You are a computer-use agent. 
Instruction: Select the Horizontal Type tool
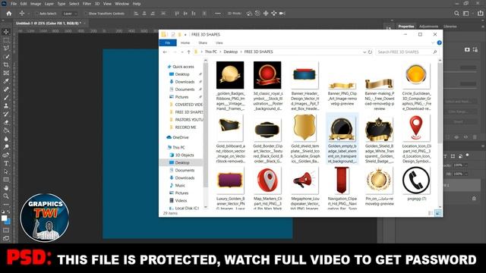(x=6, y=163)
